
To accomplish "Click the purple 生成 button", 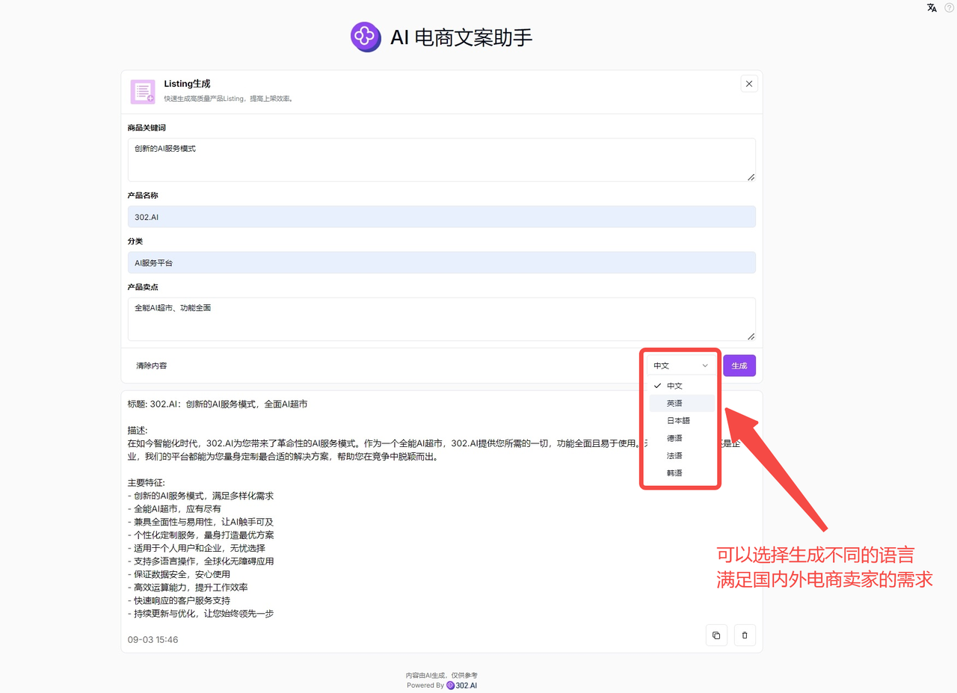I will point(739,366).
